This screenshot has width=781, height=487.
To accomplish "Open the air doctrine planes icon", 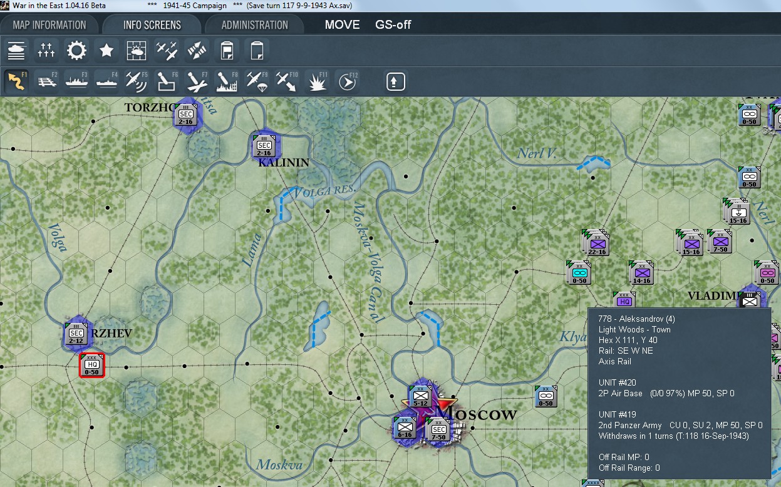I will point(167,51).
